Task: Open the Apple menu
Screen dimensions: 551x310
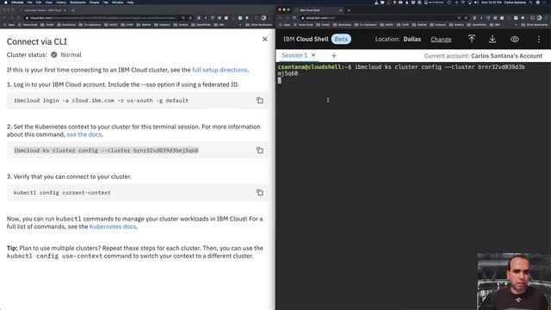Action: coord(6,2)
